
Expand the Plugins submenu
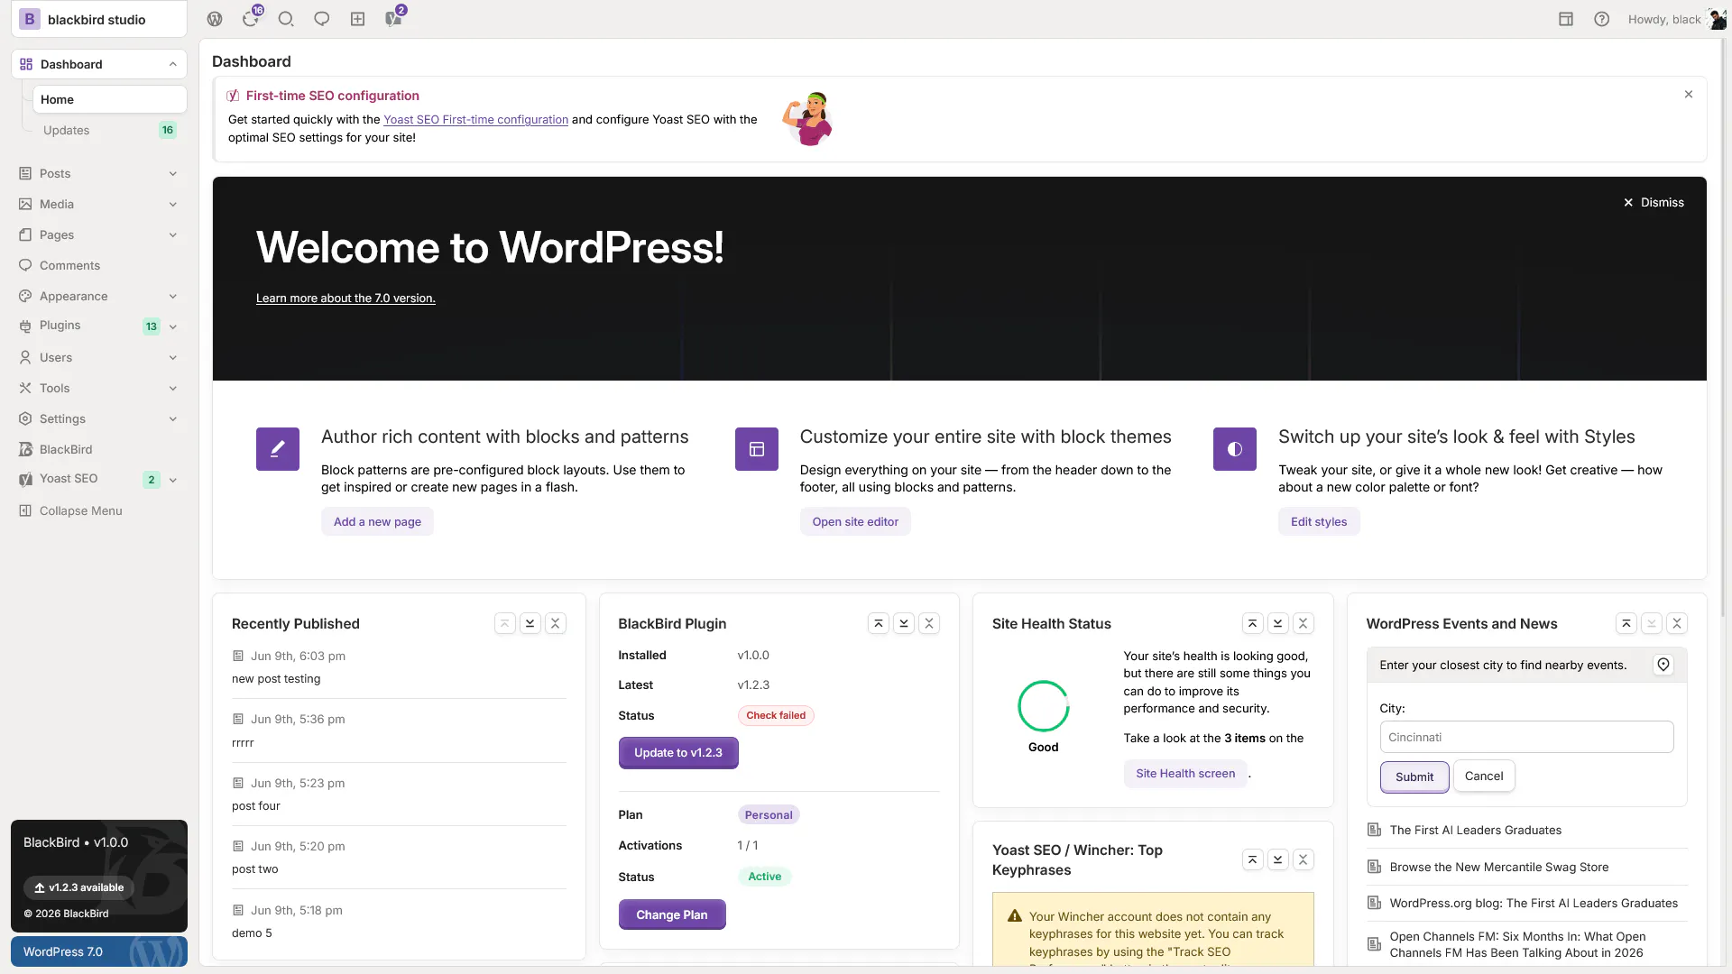coord(172,327)
